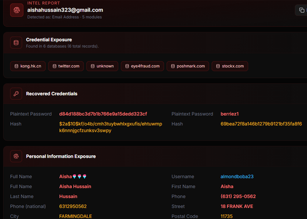This screenshot has width=307, height=219.
Task: Select the Street value '18 FRANK AVE'
Action: (237, 206)
